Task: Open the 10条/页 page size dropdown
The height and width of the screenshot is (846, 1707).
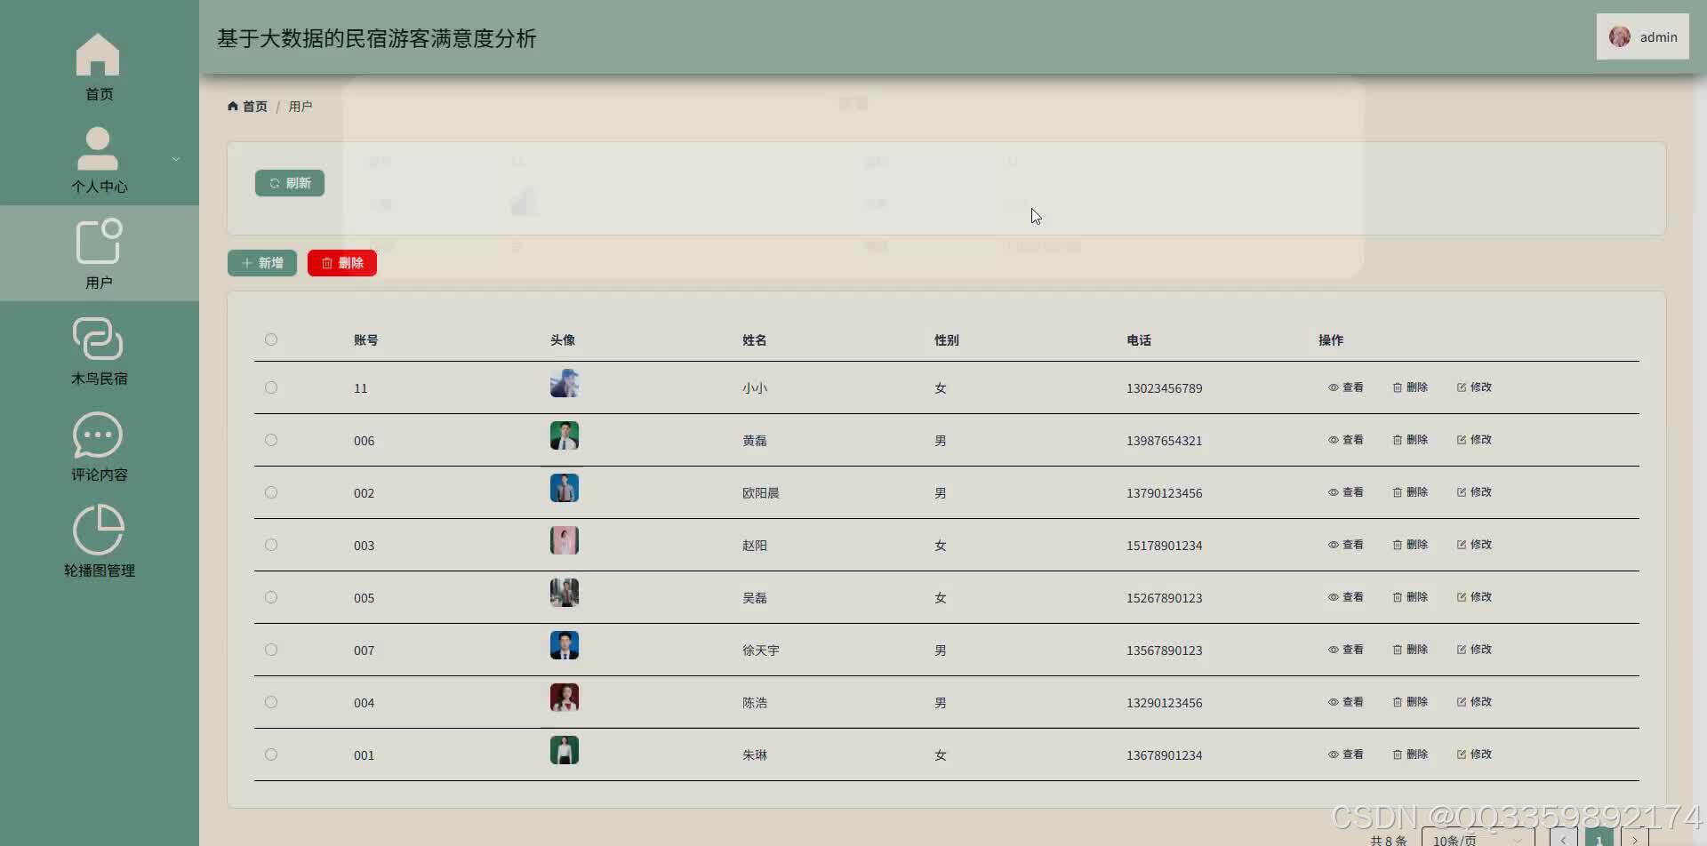Action: pyautogui.click(x=1478, y=839)
